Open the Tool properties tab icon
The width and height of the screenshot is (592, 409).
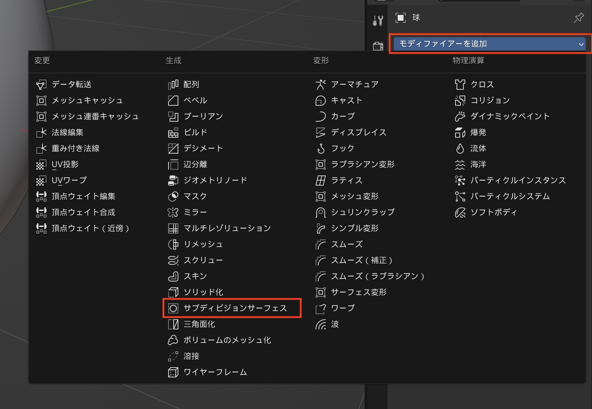point(378,20)
